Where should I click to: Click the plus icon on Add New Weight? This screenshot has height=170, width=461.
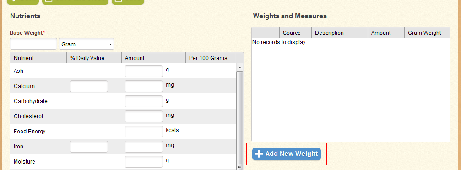[259, 154]
